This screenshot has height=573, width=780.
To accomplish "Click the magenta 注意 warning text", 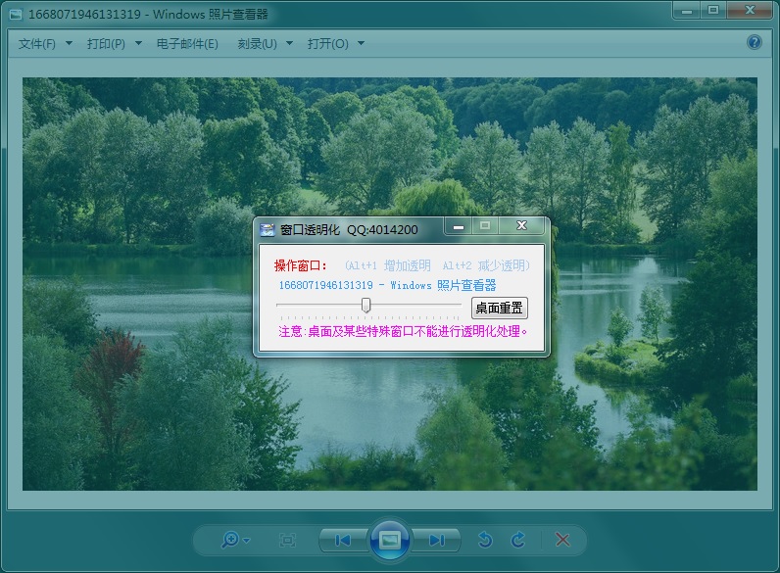I will [403, 331].
